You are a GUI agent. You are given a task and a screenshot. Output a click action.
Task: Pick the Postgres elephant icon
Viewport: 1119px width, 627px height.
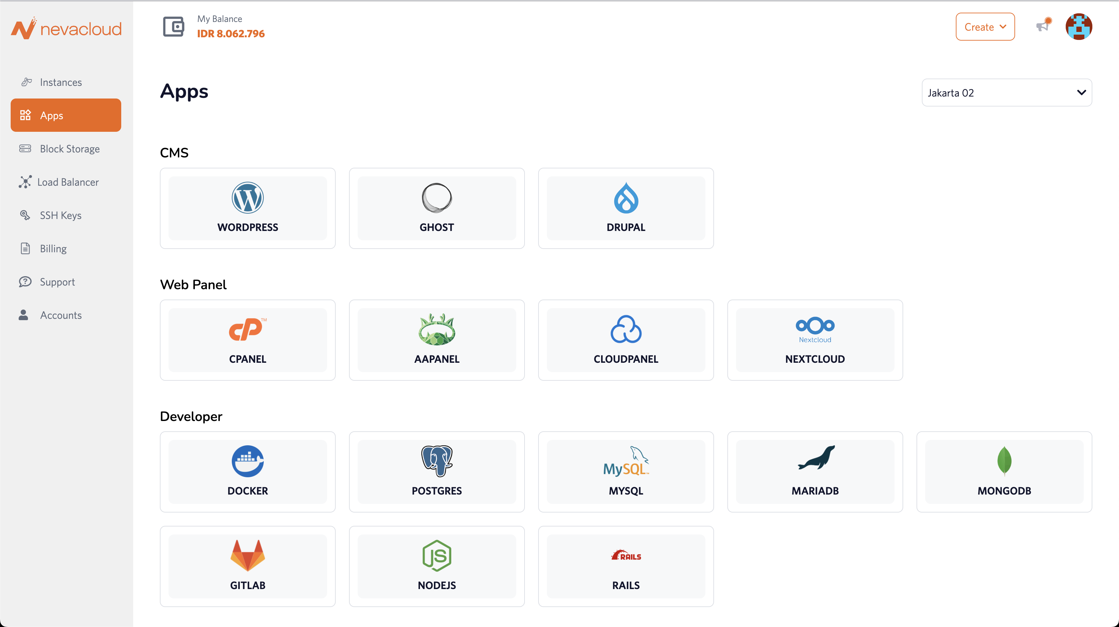tap(437, 461)
